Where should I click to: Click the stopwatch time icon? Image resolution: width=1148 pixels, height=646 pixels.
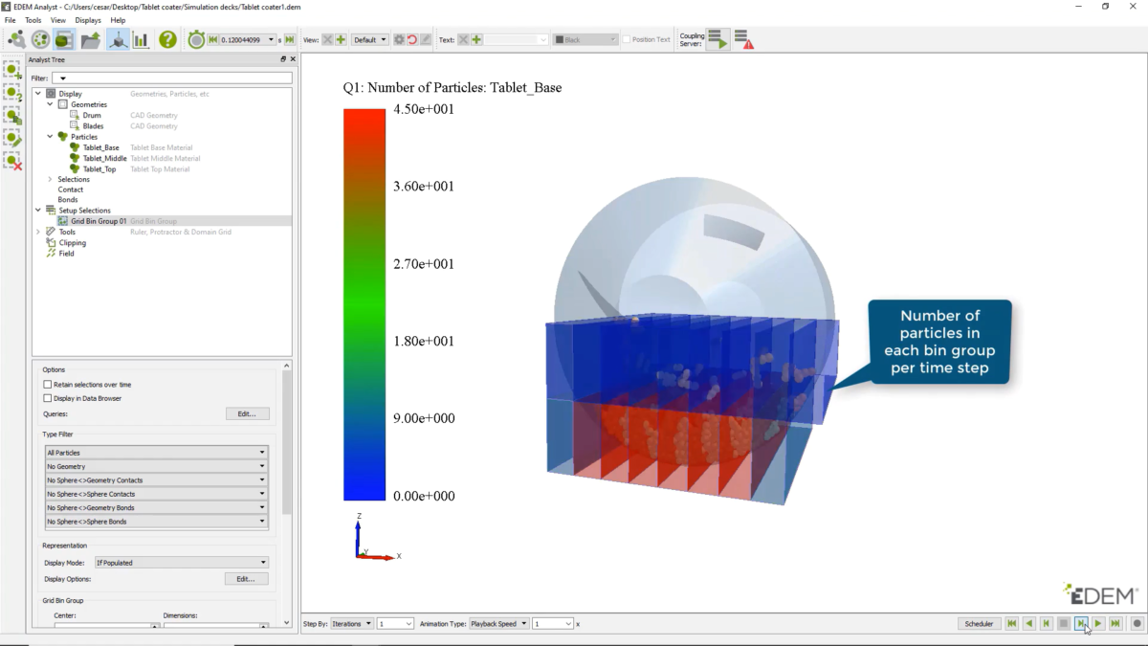196,39
